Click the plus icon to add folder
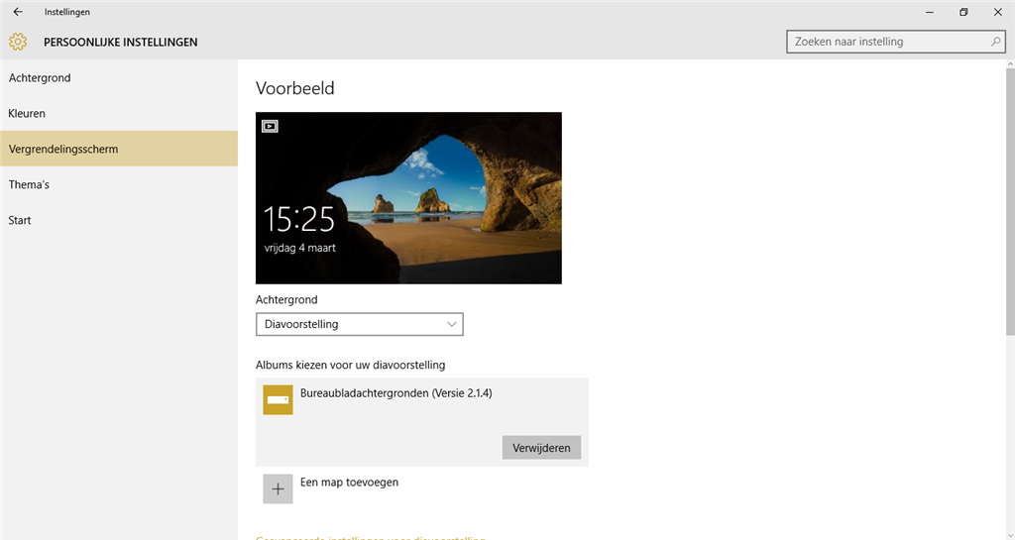Image resolution: width=1015 pixels, height=540 pixels. pos(278,488)
